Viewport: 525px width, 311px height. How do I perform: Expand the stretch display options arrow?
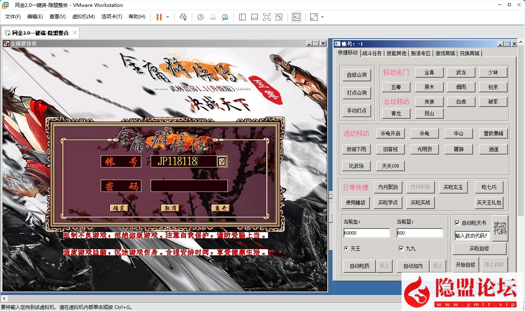322,17
